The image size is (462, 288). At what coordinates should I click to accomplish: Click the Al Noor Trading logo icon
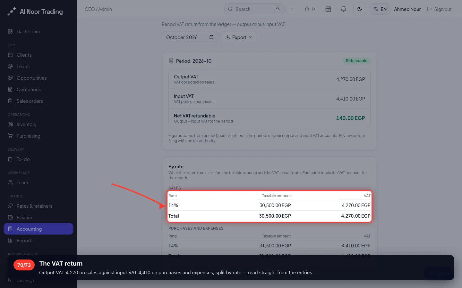point(12,12)
